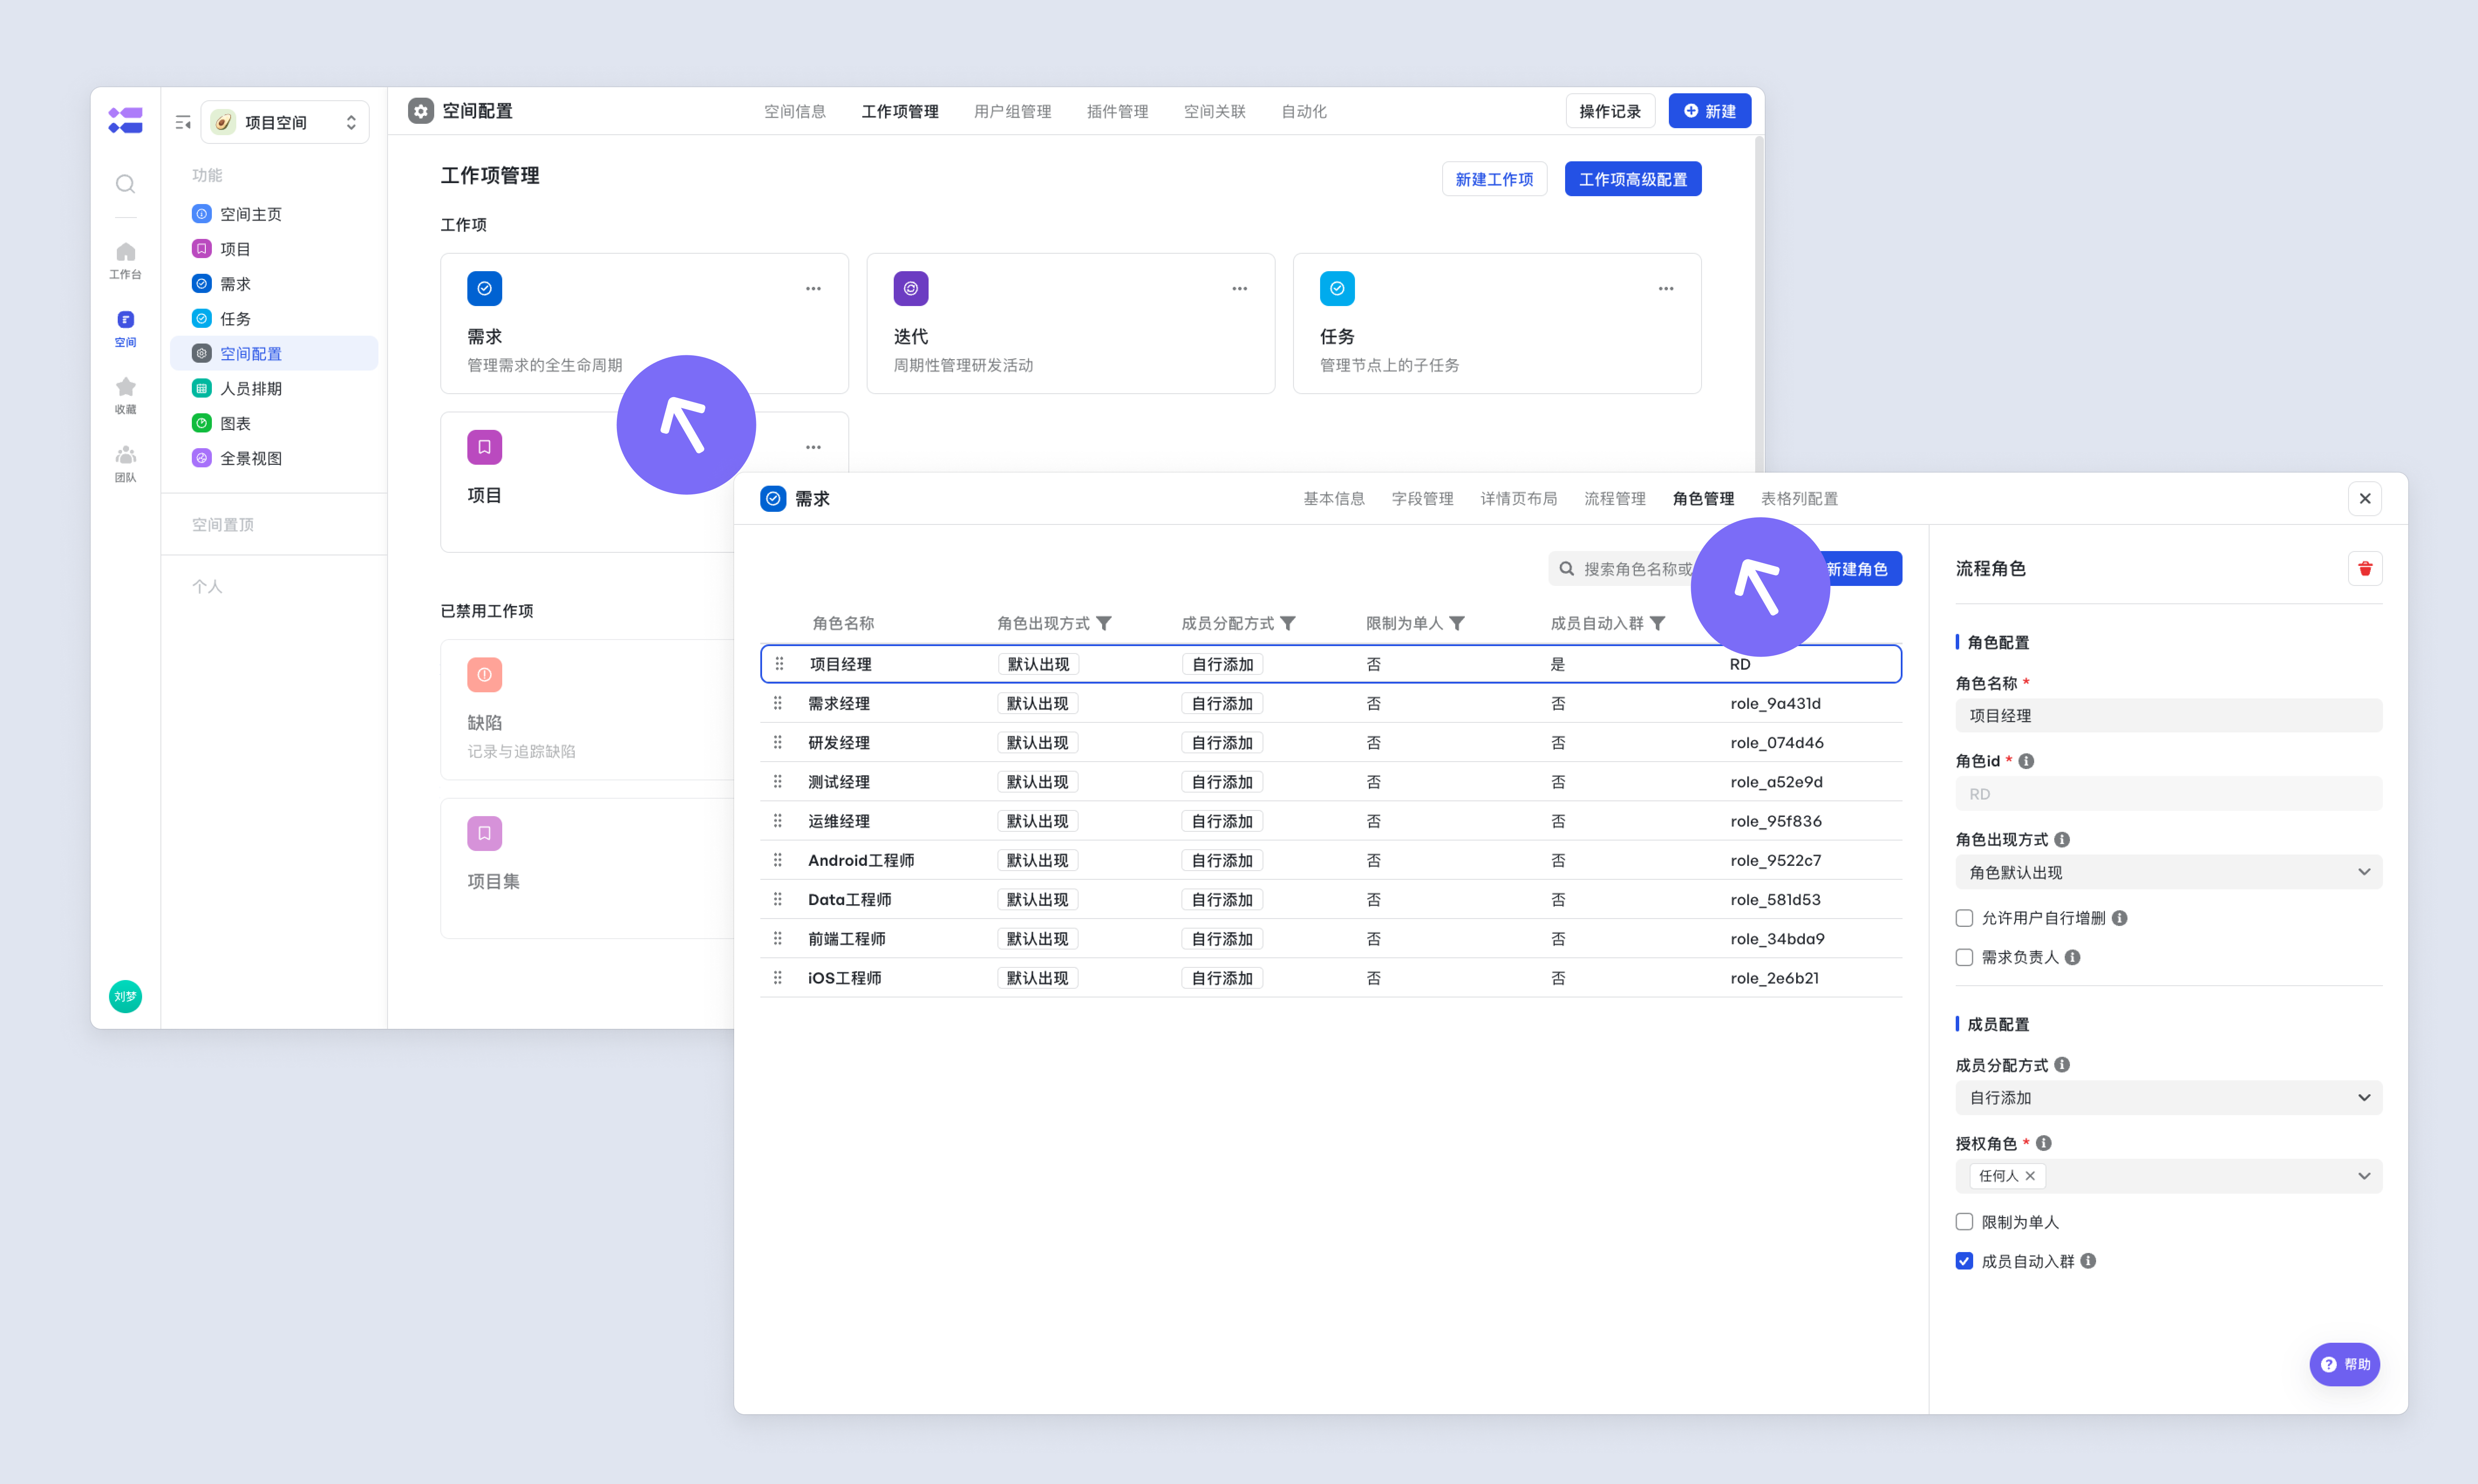The image size is (2478, 1484).
Task: Open the 流程管理 tab
Action: point(1614,499)
